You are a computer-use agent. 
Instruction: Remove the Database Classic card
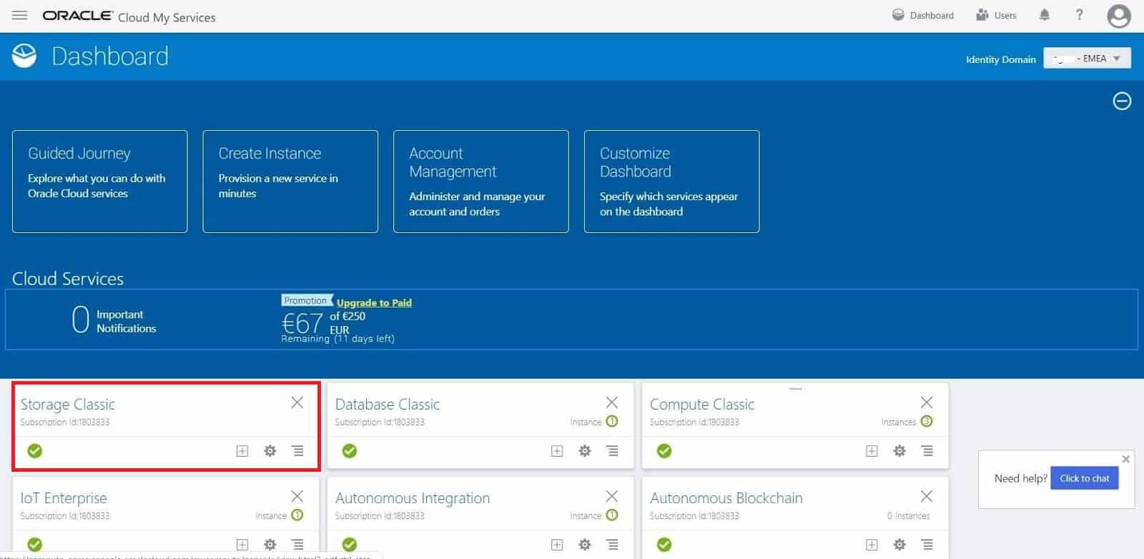tap(612, 402)
